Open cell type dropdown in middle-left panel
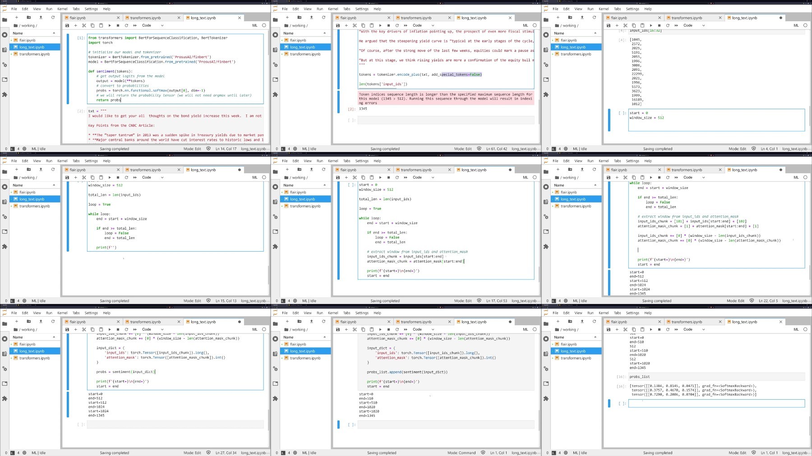This screenshot has height=456, width=812. click(152, 177)
